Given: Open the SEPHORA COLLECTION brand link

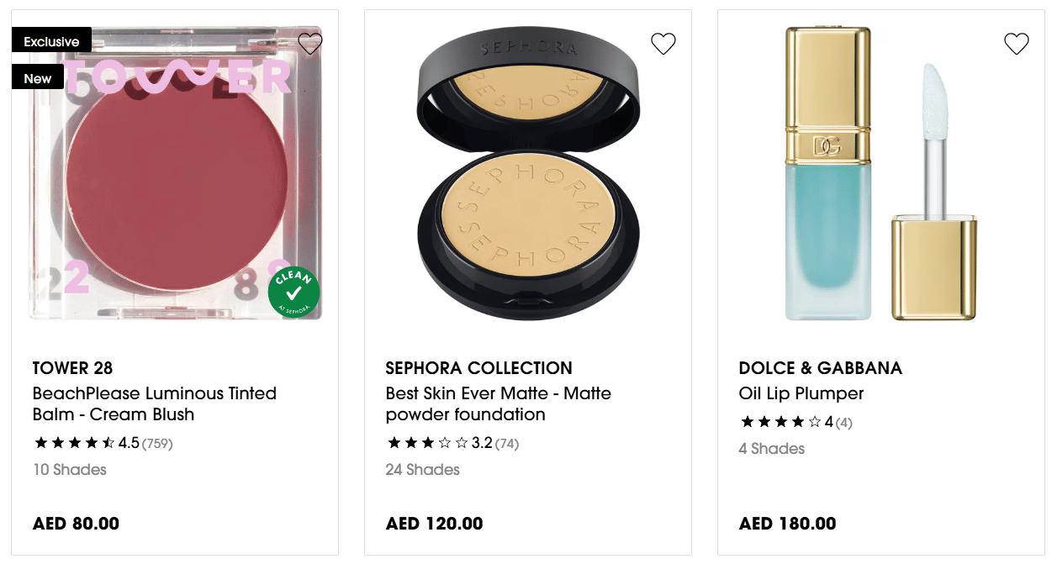Looking at the screenshot, I should [x=478, y=368].
